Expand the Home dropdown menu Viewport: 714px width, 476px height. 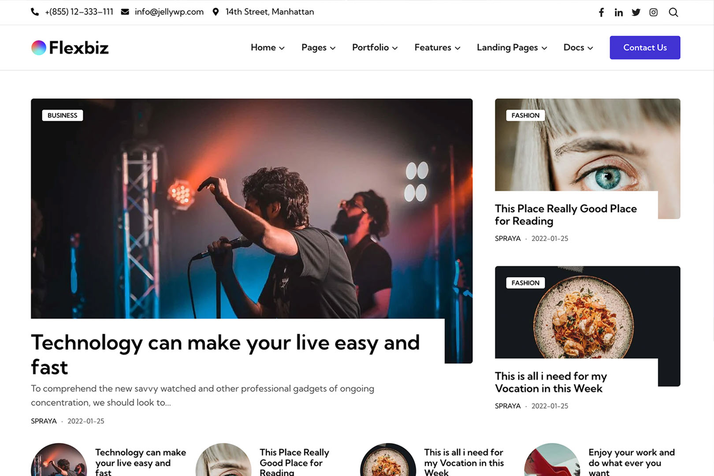pos(268,48)
